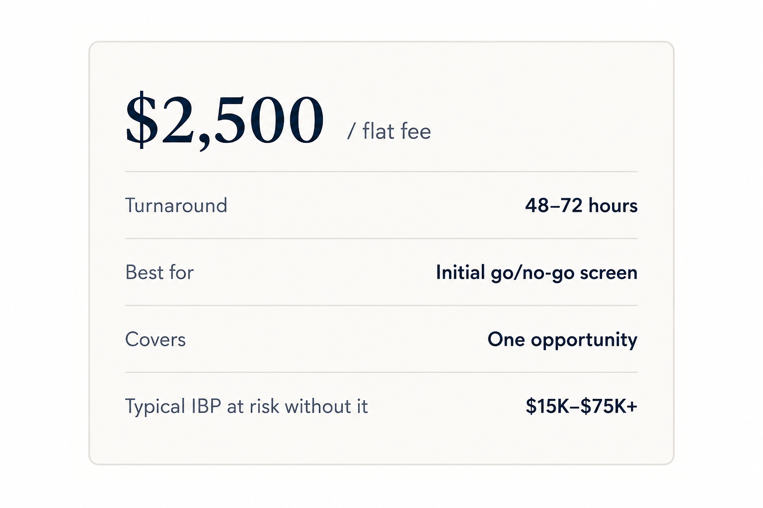763x508 pixels.
Task: Click 'Typical IBP at risk without it' label
Action: tap(246, 407)
